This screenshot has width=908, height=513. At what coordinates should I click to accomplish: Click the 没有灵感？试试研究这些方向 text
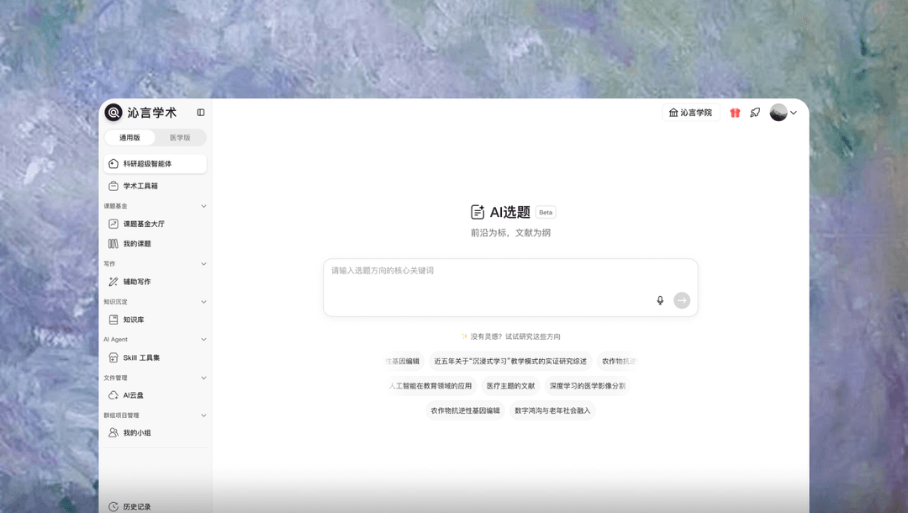(x=515, y=336)
